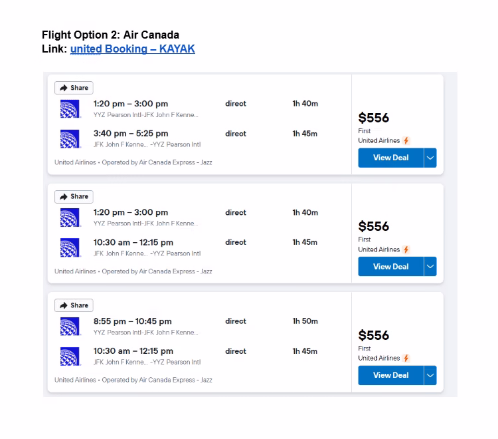Click United logo for third card 10:30 am flight

point(70,357)
